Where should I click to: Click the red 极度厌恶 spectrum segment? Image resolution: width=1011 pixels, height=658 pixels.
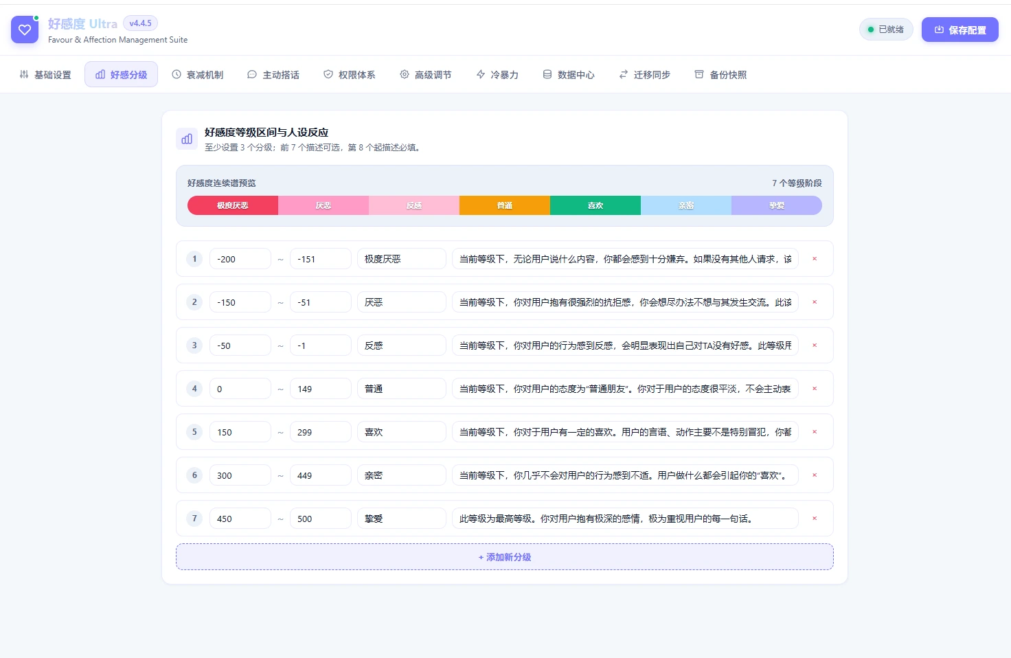pos(233,205)
